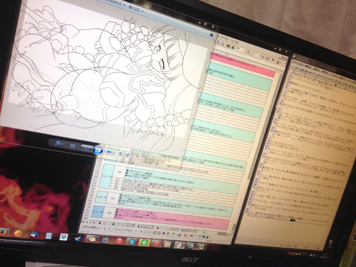This screenshot has height=267, width=356.
Task: Rotate the image counterclockwise
Action: coord(120,153)
